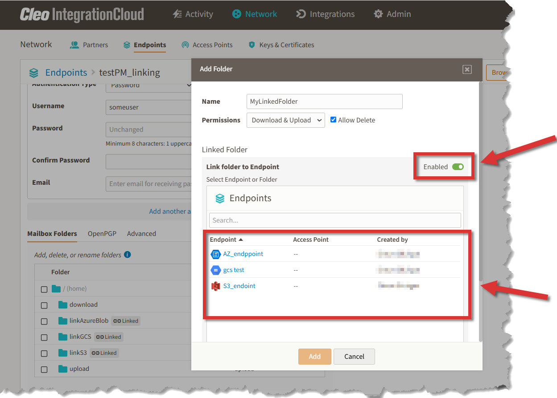Click the Access Points tab icon

point(185,45)
